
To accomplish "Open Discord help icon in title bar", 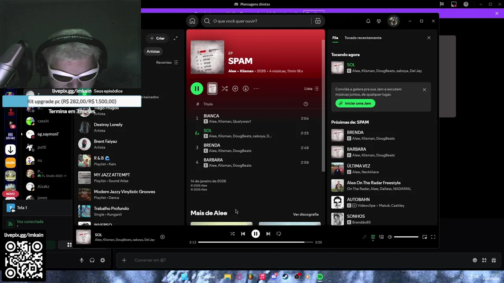I will click(466, 4).
